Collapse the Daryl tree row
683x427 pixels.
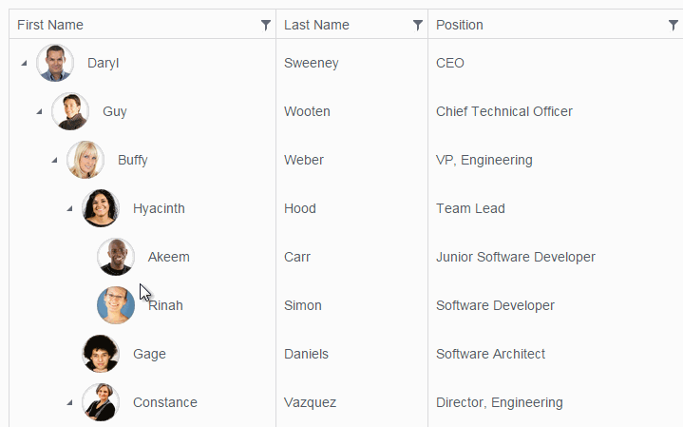(23, 64)
